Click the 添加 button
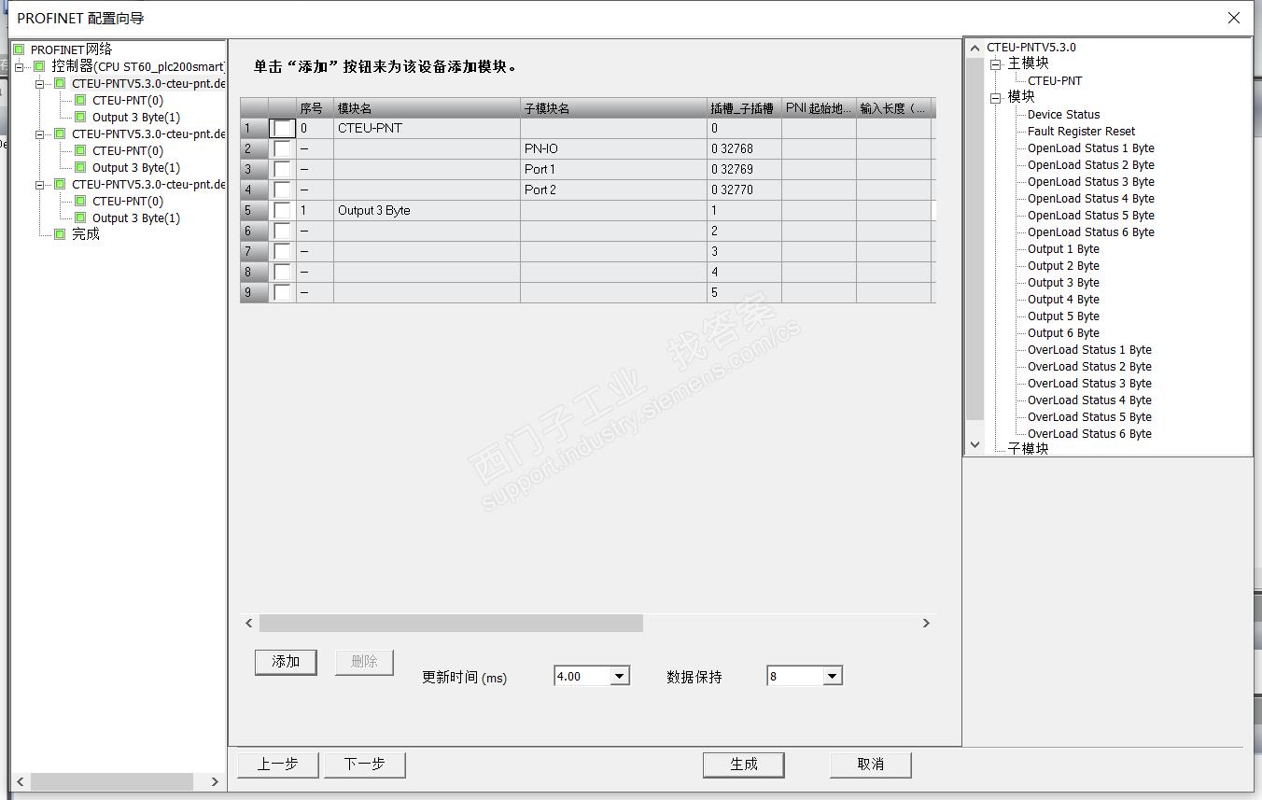The image size is (1262, 800). (286, 662)
